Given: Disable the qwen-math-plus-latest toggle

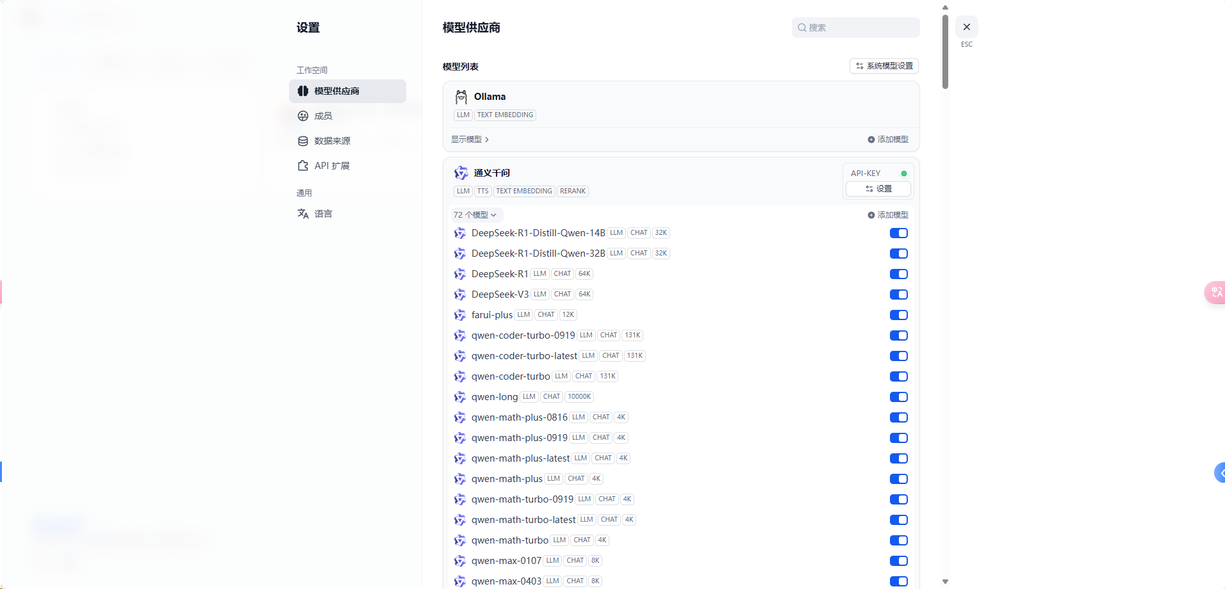Looking at the screenshot, I should pyautogui.click(x=899, y=458).
